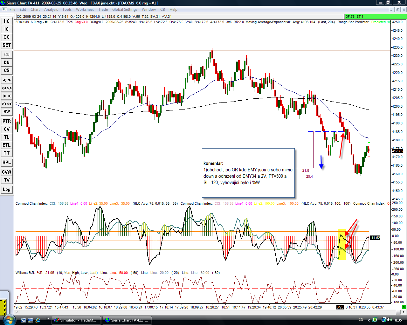Select the TT text tool
The image size is (407, 325).
7,153
